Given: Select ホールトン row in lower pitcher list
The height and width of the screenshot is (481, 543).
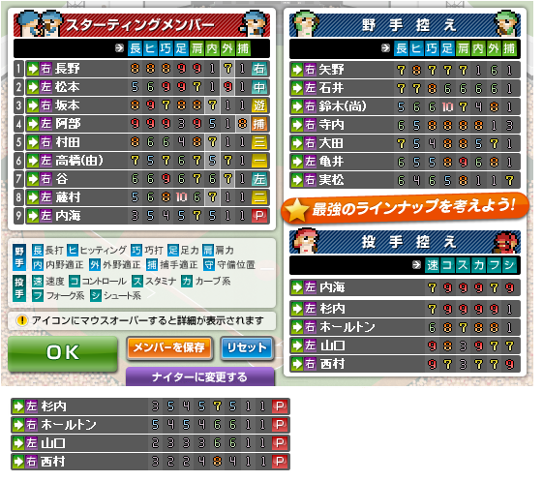Looking at the screenshot, I should (x=150, y=425).
